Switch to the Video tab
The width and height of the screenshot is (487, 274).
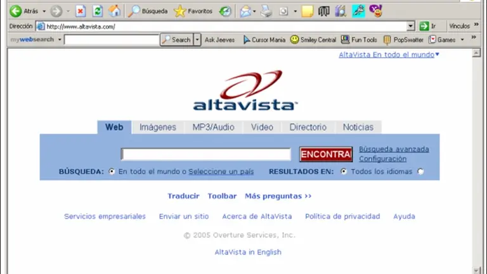coord(262,127)
